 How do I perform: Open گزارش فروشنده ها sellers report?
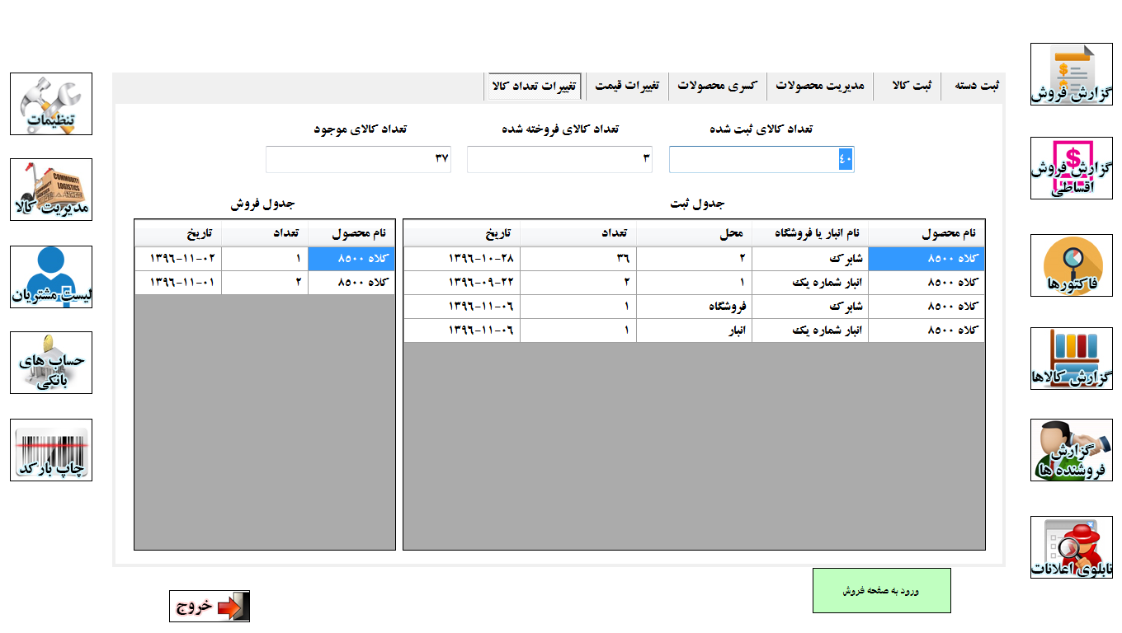click(1071, 450)
